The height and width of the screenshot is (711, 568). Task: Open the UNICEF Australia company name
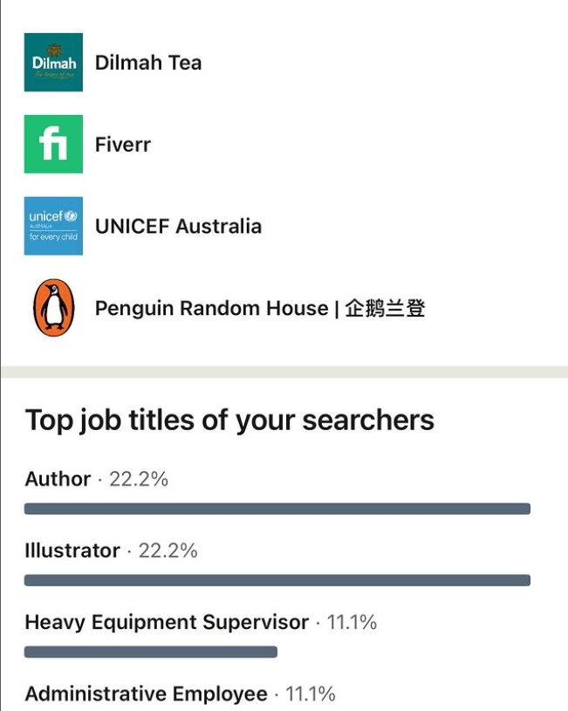(x=178, y=226)
